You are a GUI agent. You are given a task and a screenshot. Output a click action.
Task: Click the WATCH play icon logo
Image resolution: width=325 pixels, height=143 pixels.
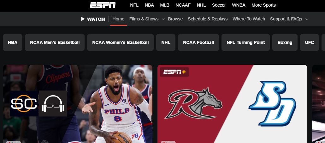tap(93, 19)
